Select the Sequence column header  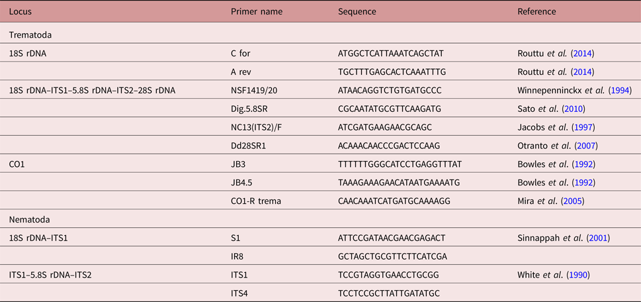coord(357,12)
